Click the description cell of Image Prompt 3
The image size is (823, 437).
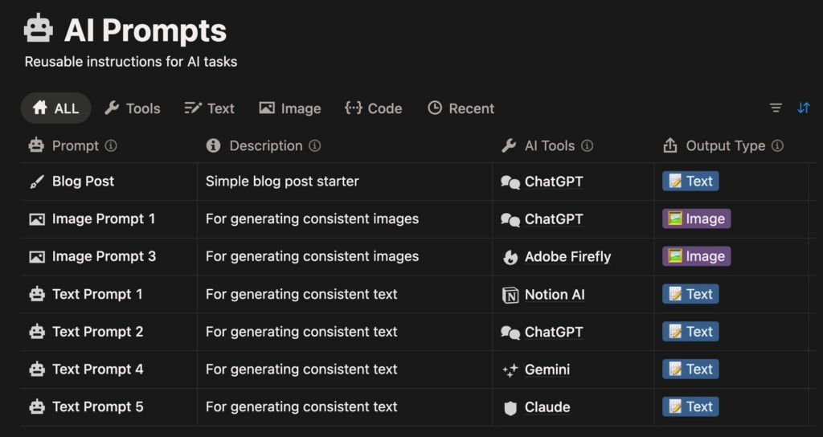pos(345,256)
